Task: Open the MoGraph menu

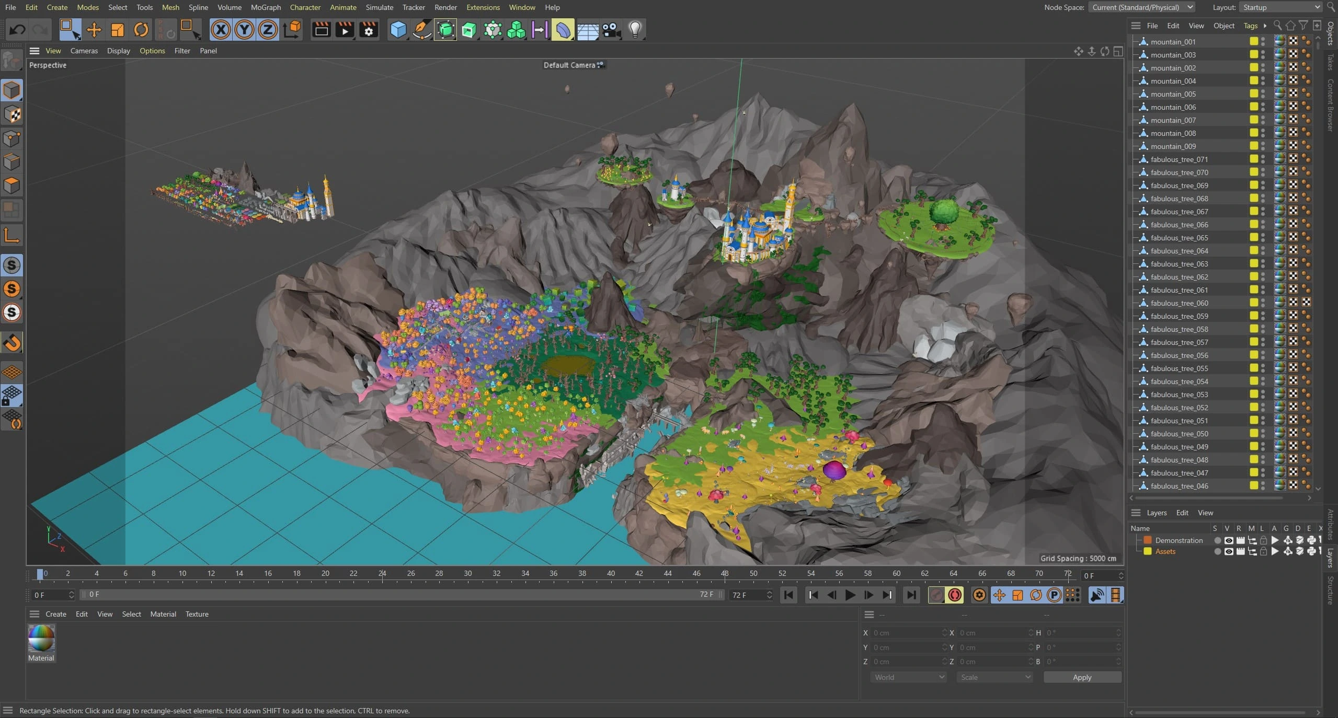Action: 266,7
